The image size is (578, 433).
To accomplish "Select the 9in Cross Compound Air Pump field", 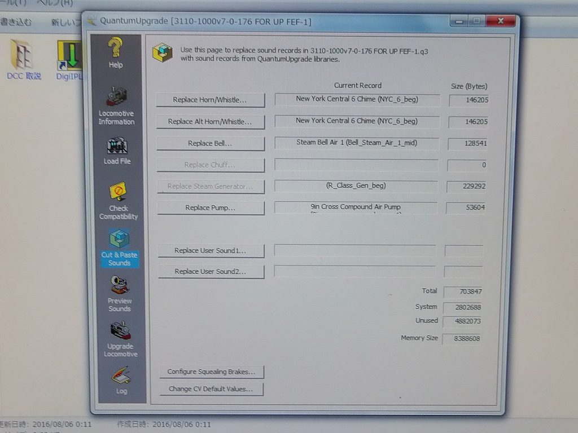I will (x=356, y=207).
